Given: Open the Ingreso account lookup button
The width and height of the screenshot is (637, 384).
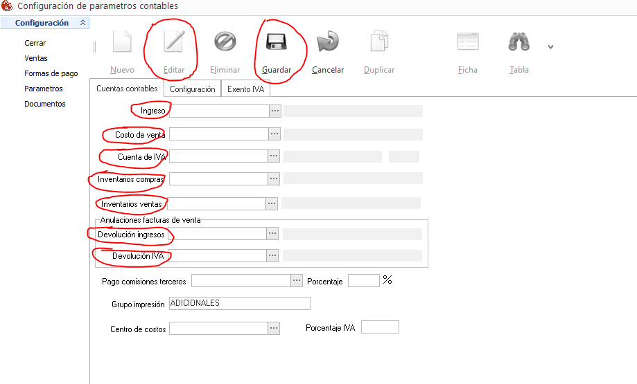Looking at the screenshot, I should pyautogui.click(x=274, y=111).
